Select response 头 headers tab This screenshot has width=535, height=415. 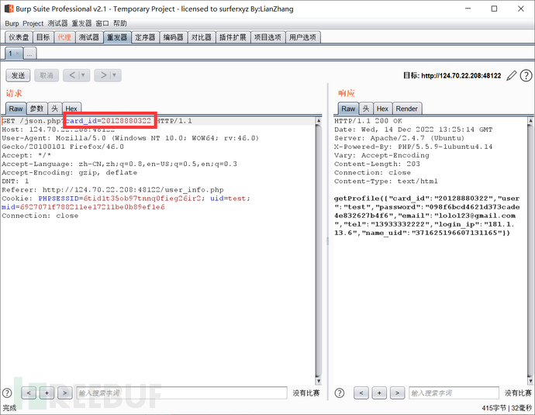[366, 109]
